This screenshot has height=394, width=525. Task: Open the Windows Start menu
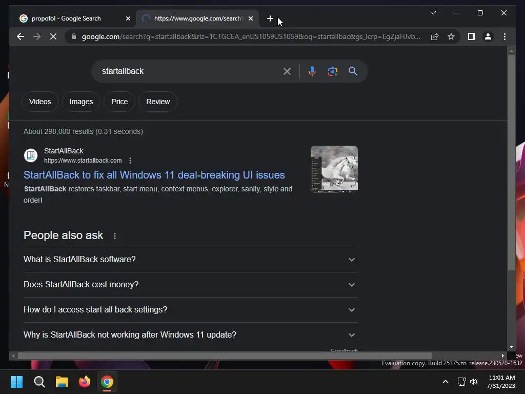pos(17,382)
